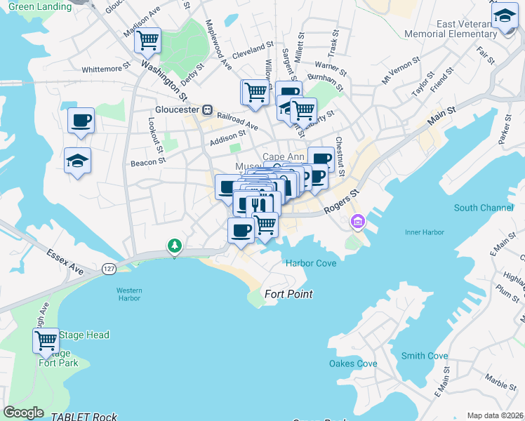Viewport: 525px width, 421px height.
Task: Click the fork and knife restaurant marker
Action: point(258,204)
